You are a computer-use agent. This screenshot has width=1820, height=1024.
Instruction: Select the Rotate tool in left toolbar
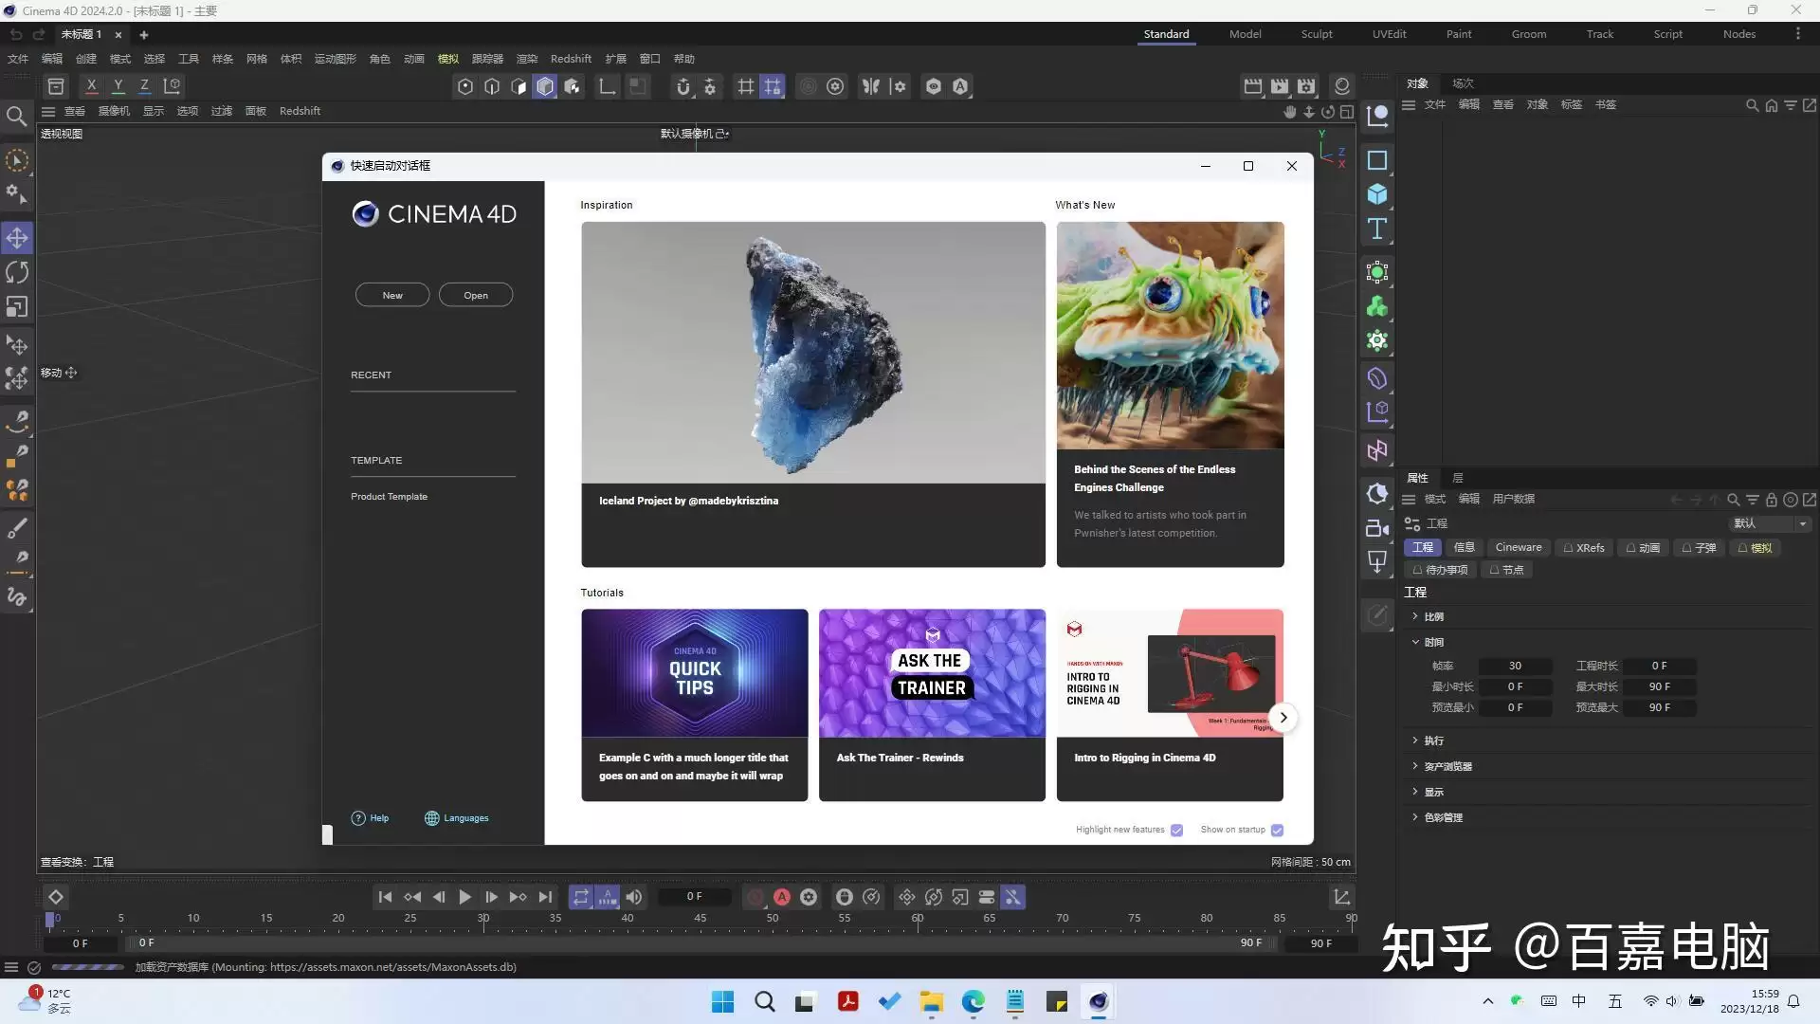click(x=17, y=273)
